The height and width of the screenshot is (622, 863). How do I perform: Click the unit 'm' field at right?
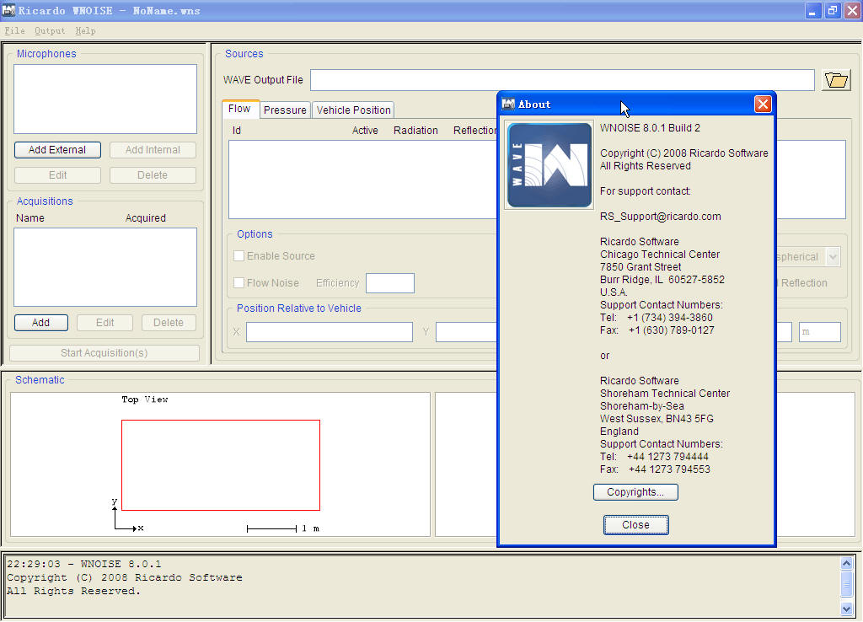(x=819, y=332)
